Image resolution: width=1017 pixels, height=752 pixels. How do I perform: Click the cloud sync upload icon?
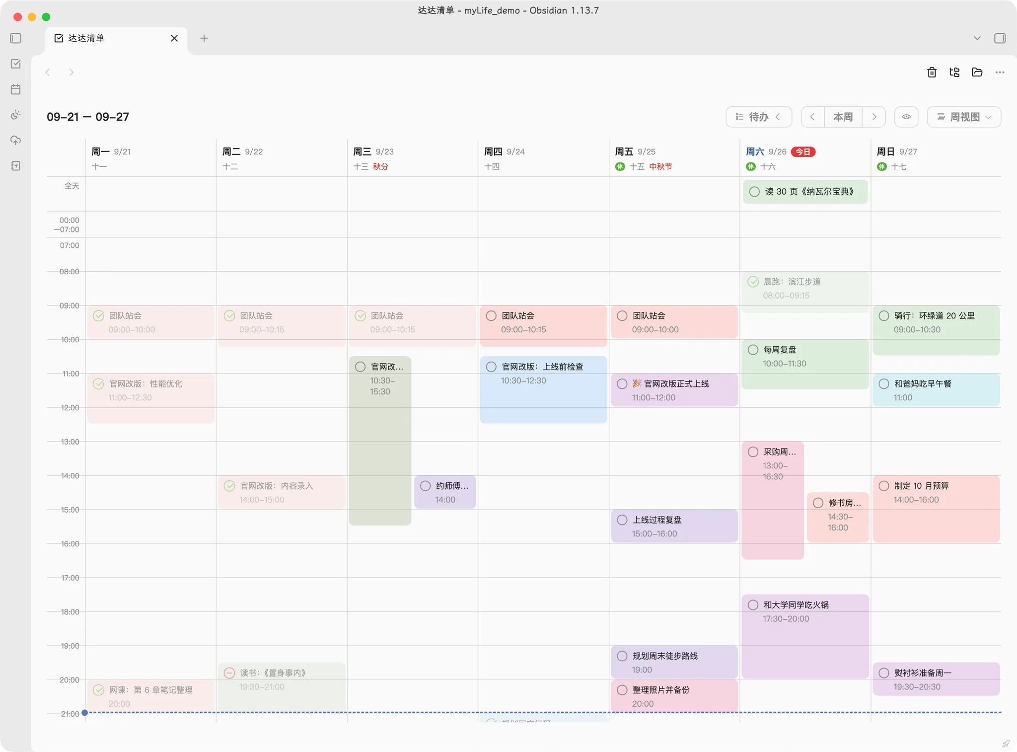pos(16,140)
